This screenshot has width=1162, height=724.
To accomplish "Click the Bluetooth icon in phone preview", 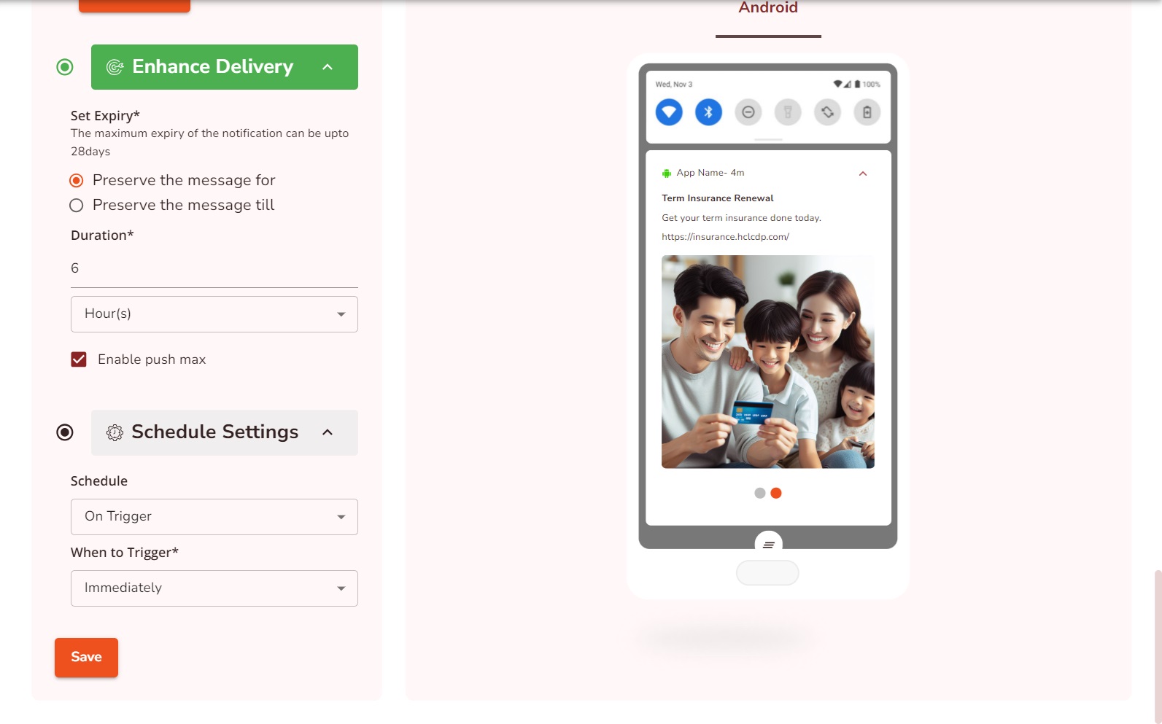I will point(708,112).
